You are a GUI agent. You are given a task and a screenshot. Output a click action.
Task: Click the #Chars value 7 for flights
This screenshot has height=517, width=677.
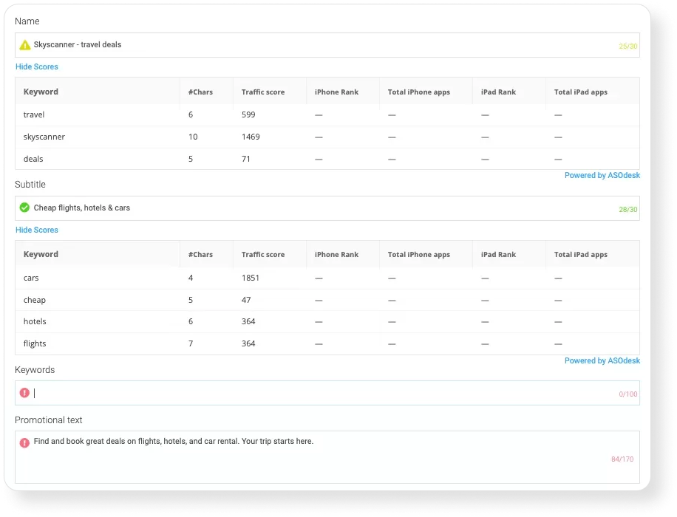(191, 343)
